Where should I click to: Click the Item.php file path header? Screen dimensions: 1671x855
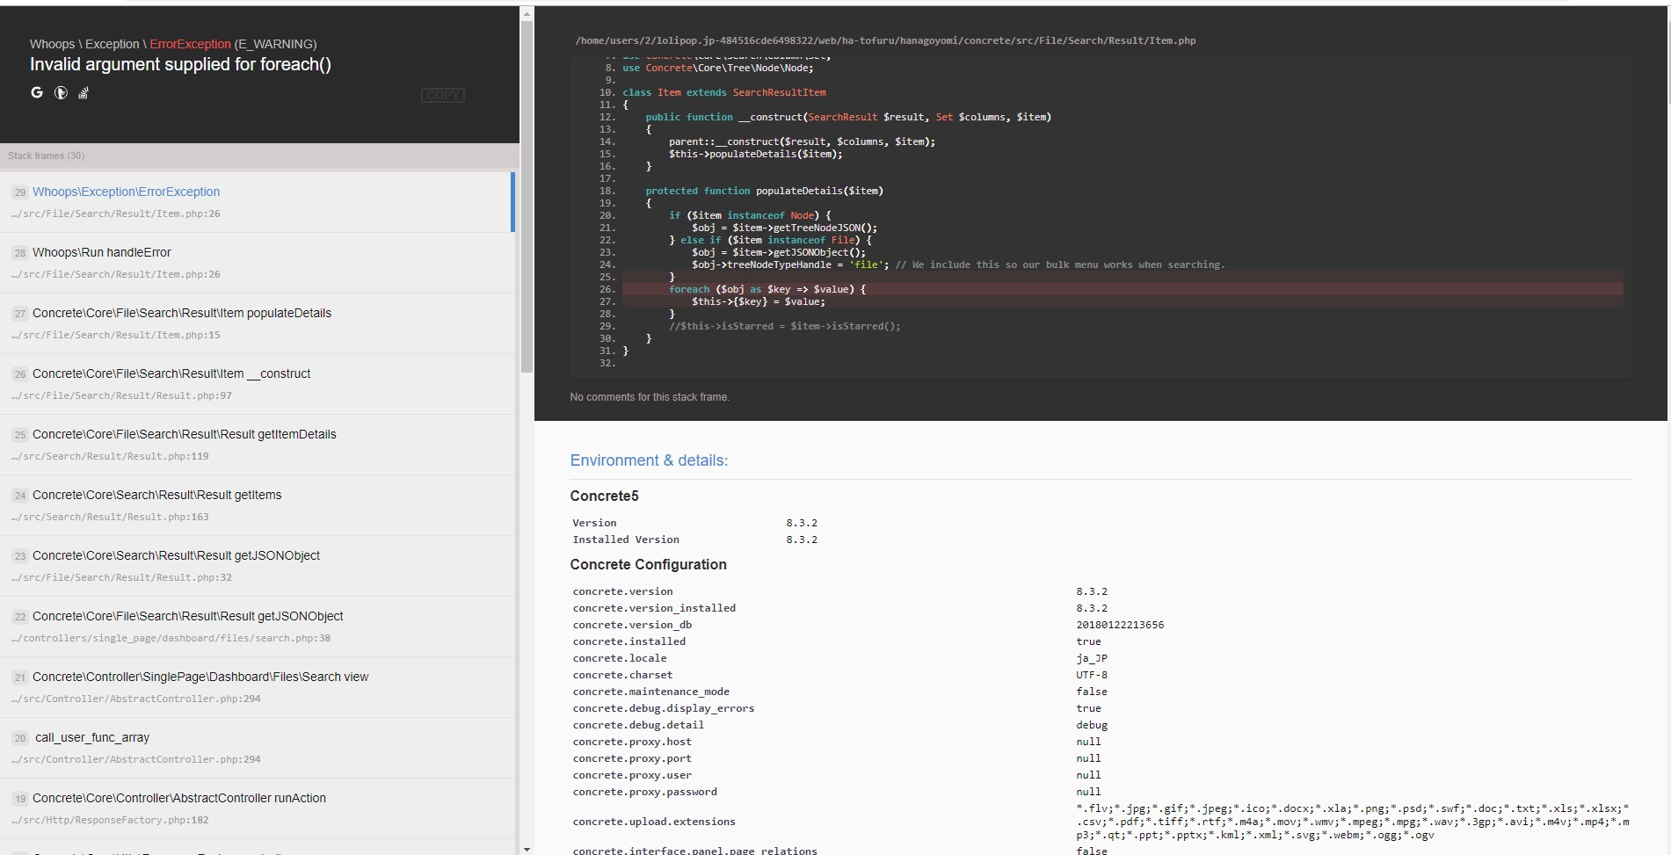point(885,40)
